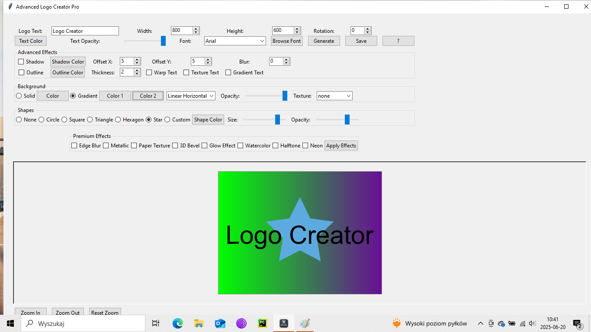Open help with the ? button
The height and width of the screenshot is (332, 591).
[398, 41]
